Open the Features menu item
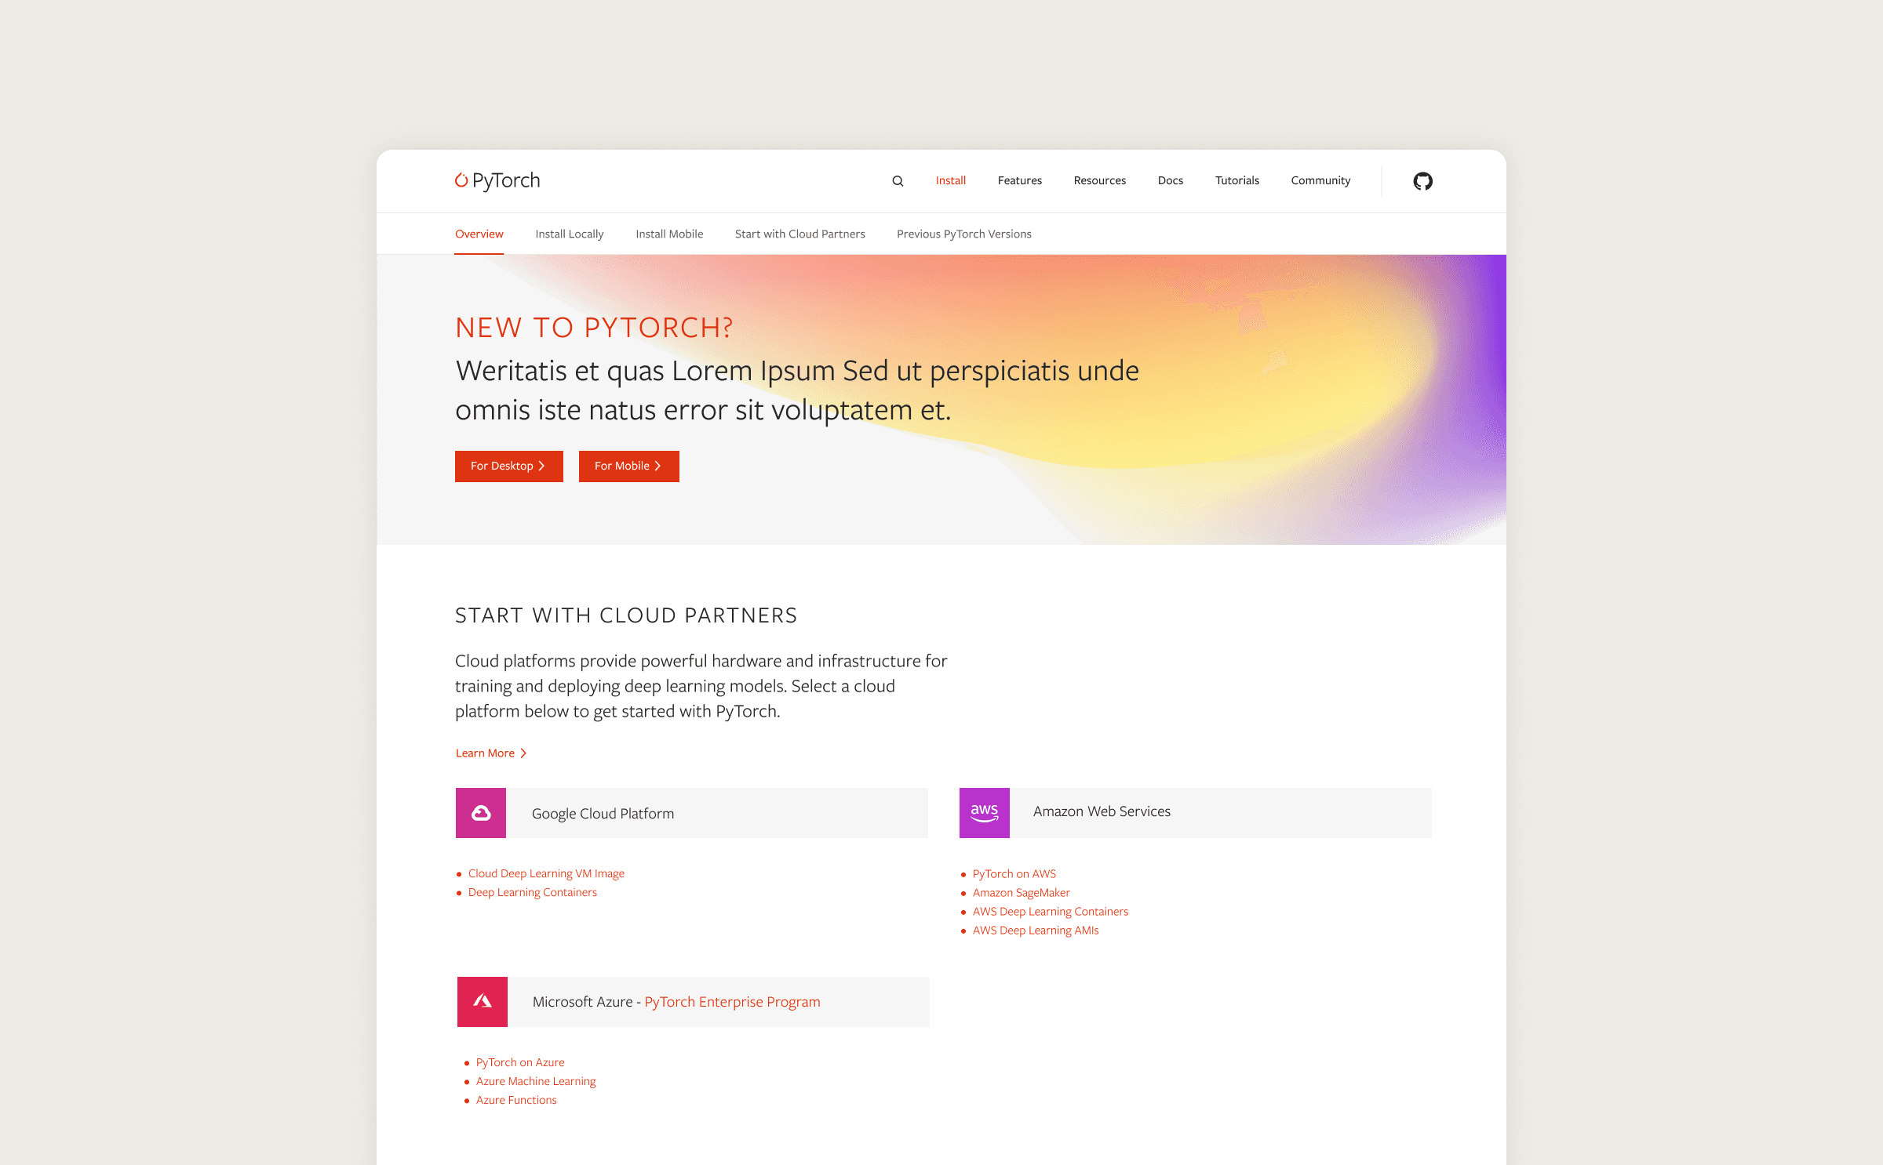Screen dimensions: 1883x1165 click(1019, 180)
